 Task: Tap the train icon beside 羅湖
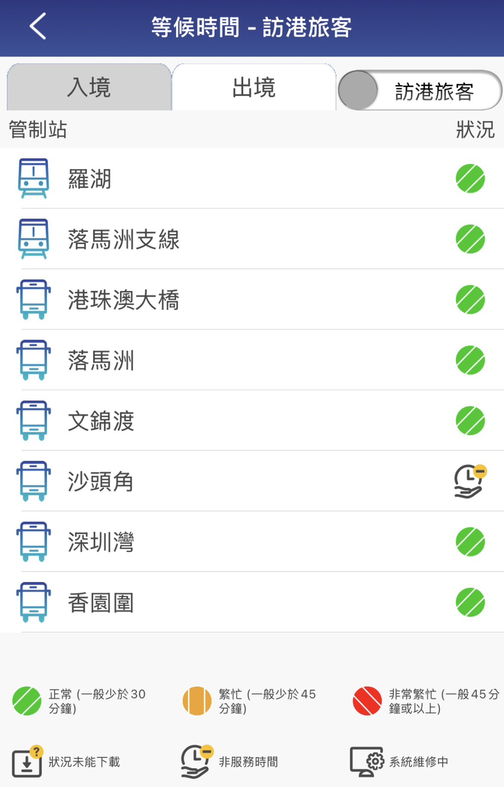(33, 178)
